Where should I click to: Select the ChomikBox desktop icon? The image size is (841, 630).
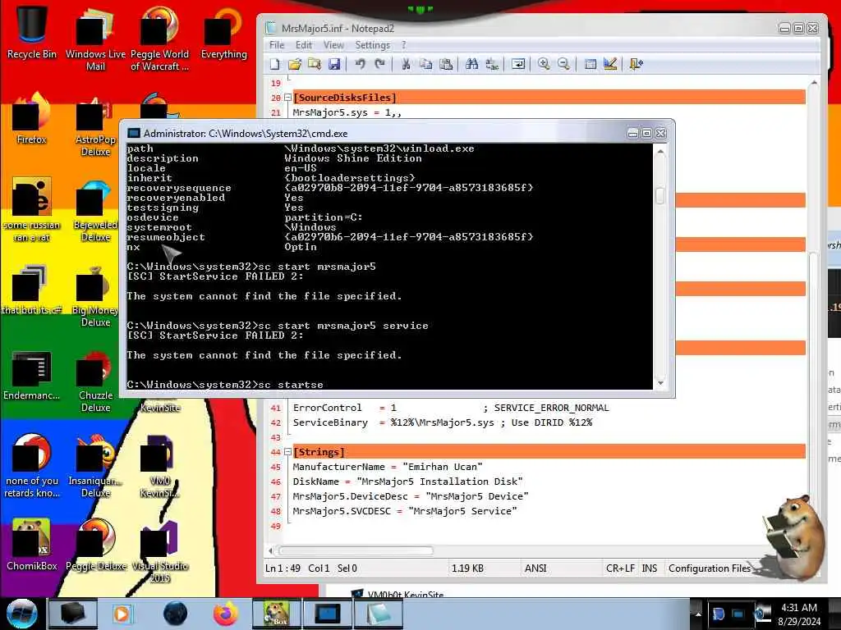pos(32,545)
